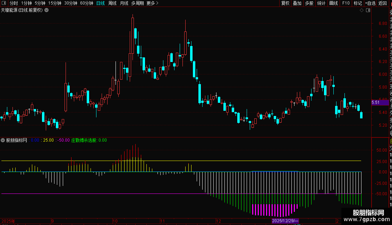Select the 60分钟 period tab

87,3
